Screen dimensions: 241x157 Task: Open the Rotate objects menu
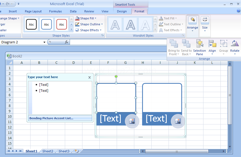click(x=235, y=47)
